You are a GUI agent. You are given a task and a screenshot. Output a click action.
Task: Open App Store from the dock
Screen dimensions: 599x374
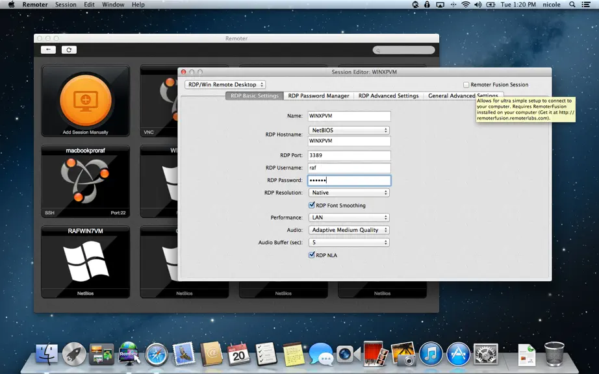click(x=458, y=354)
